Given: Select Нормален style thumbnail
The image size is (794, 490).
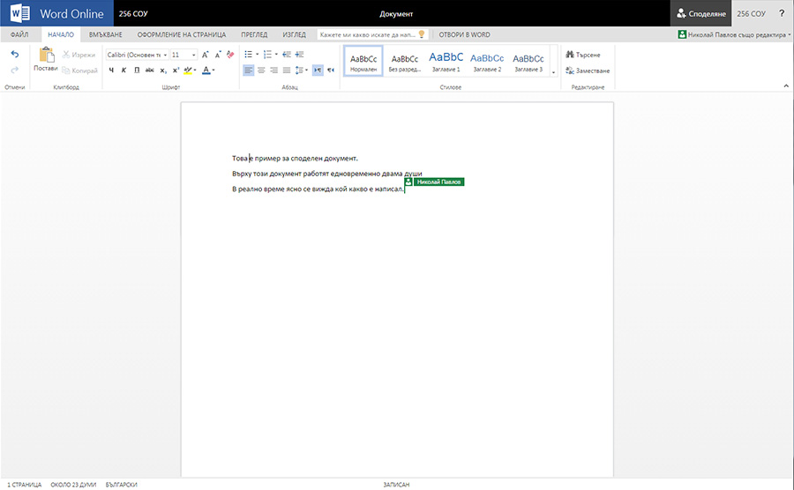Looking at the screenshot, I should coord(363,61).
